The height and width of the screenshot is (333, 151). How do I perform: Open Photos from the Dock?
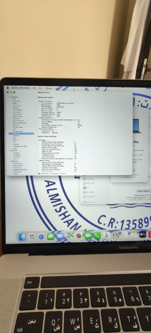click(x=79, y=236)
